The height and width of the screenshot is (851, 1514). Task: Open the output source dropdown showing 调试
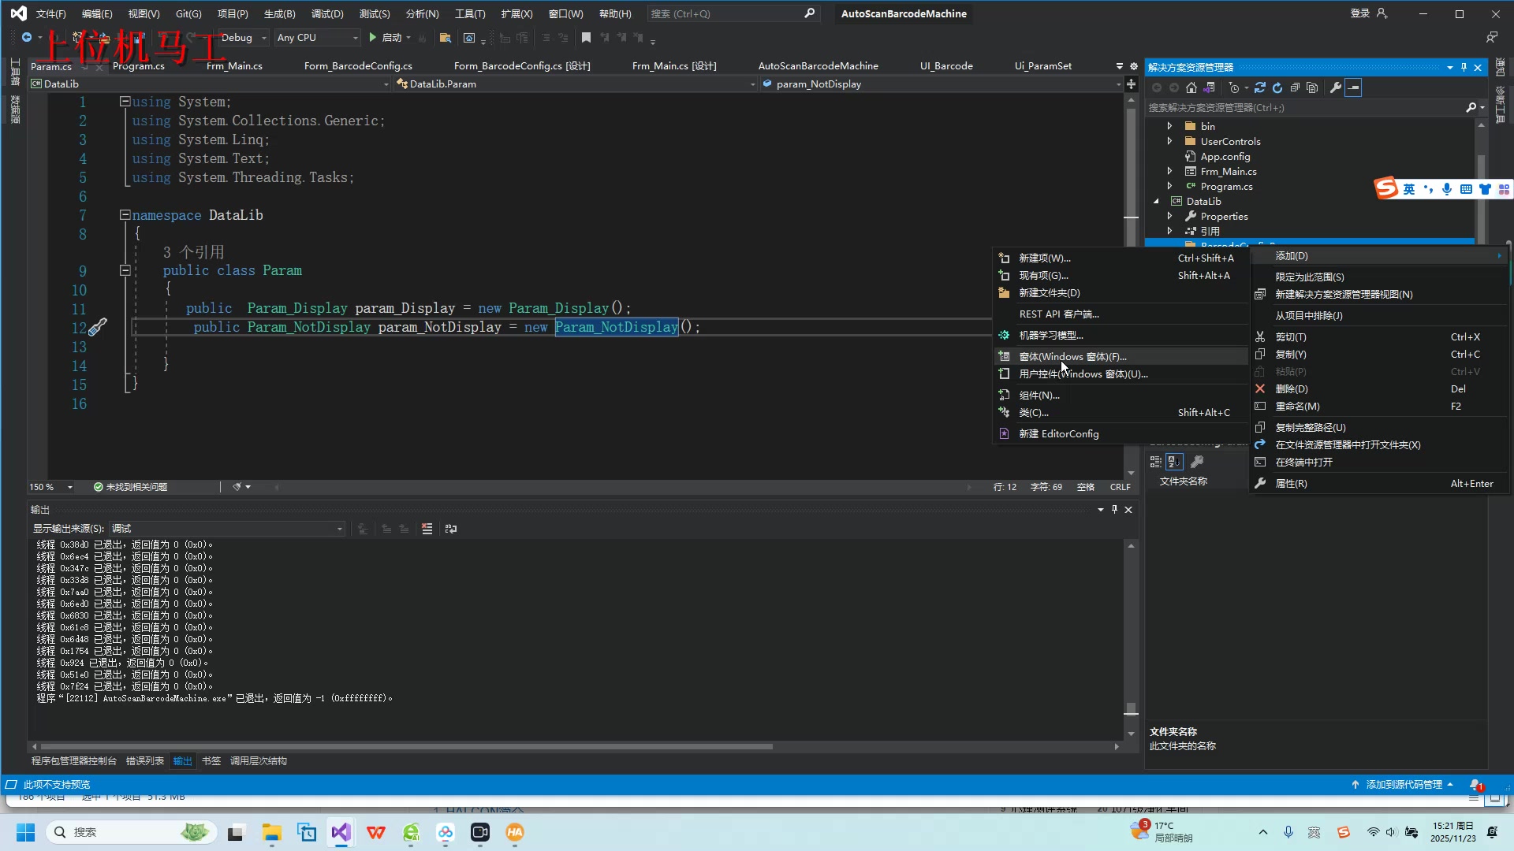click(x=227, y=529)
